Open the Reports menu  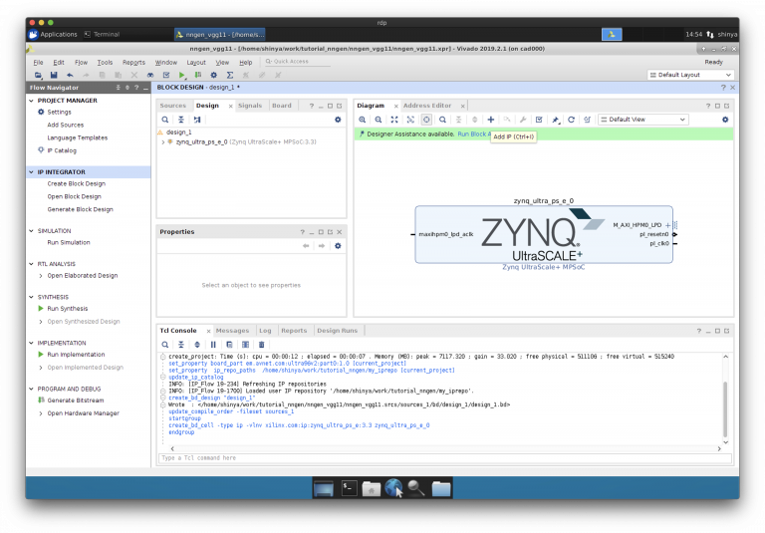(133, 62)
